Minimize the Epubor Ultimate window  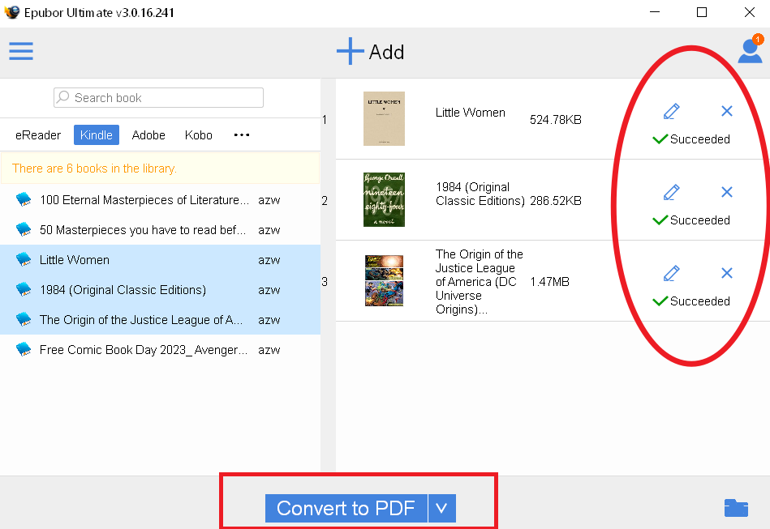tap(655, 12)
